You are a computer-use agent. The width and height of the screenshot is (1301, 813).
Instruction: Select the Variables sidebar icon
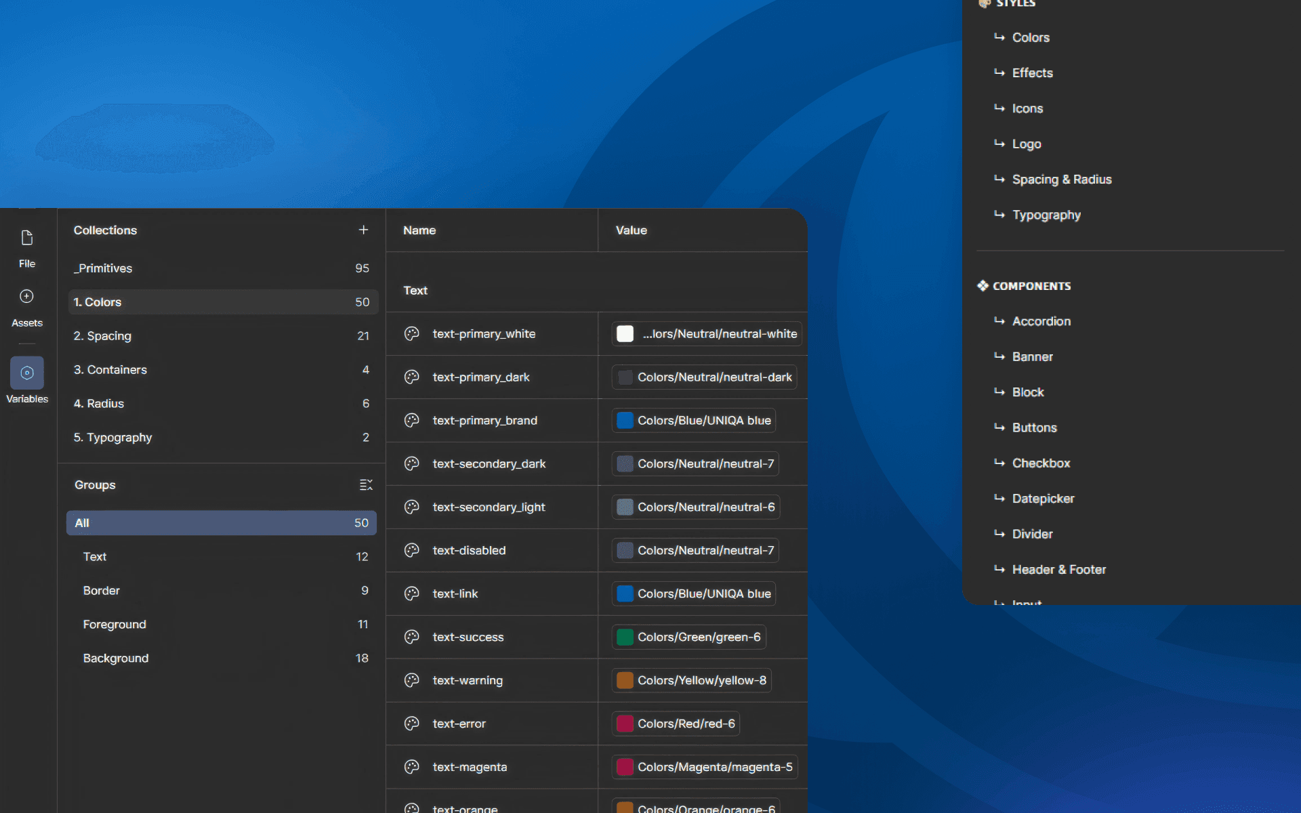pos(27,373)
